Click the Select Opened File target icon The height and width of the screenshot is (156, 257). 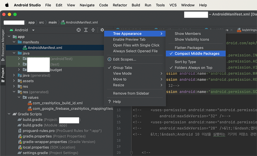coord(79,30)
